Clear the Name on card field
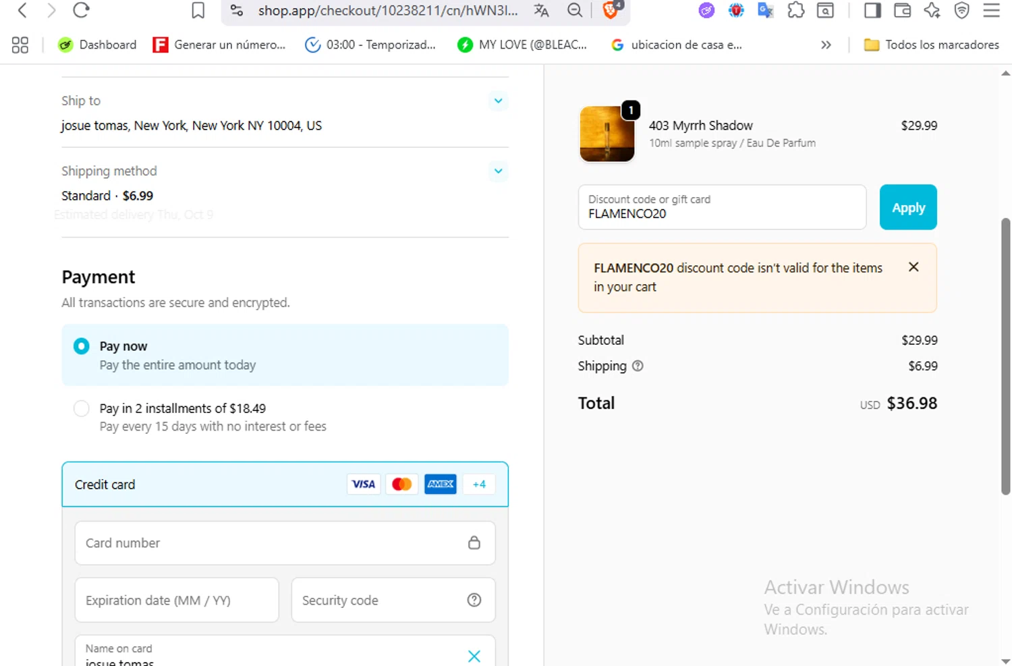 pyautogui.click(x=474, y=656)
